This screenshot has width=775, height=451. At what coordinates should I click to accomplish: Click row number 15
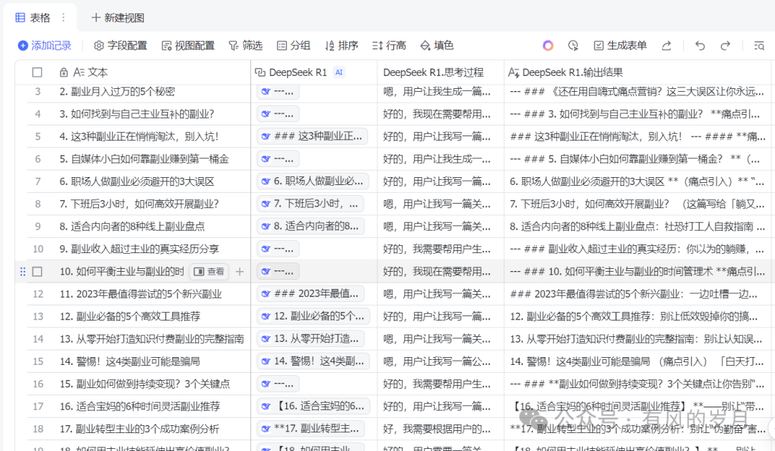(x=37, y=361)
